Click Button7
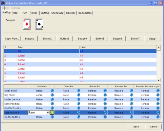The width and height of the screenshot is (164, 131). pos(135,39)
